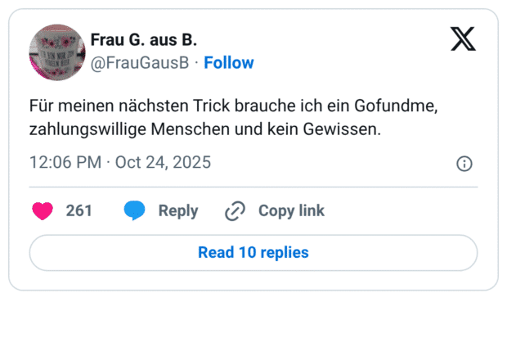Click the blue reply speech bubble icon
Image resolution: width=507 pixels, height=352 pixels.
pos(134,211)
